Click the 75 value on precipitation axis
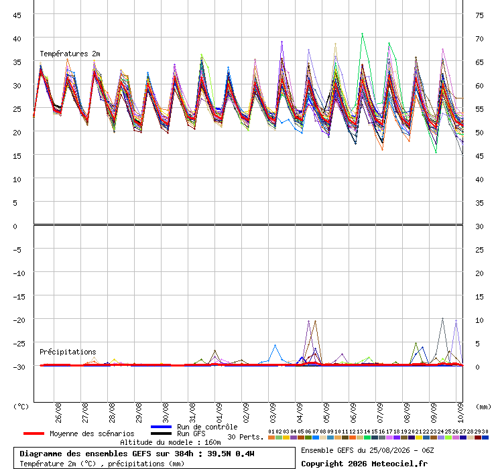 tap(479, 15)
